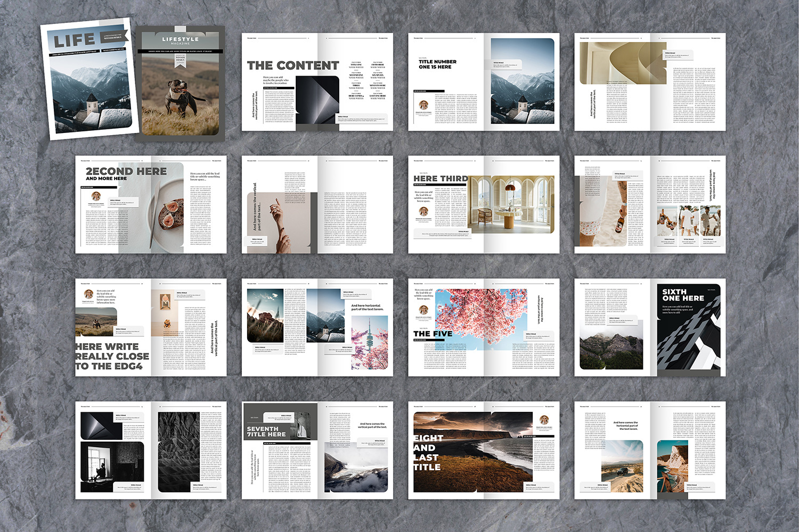Click the author avatar in the 2ECOND HERE spread

96,196
